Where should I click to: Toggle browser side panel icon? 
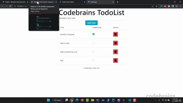click(173, 6)
